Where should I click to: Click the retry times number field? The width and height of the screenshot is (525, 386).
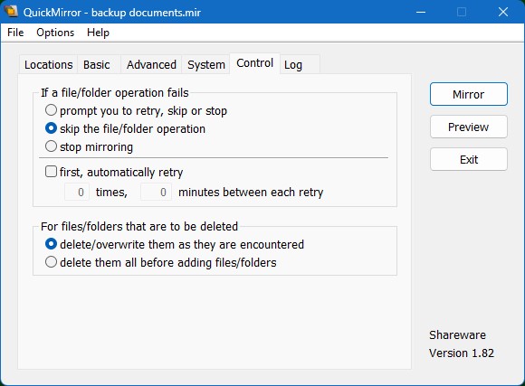77,192
